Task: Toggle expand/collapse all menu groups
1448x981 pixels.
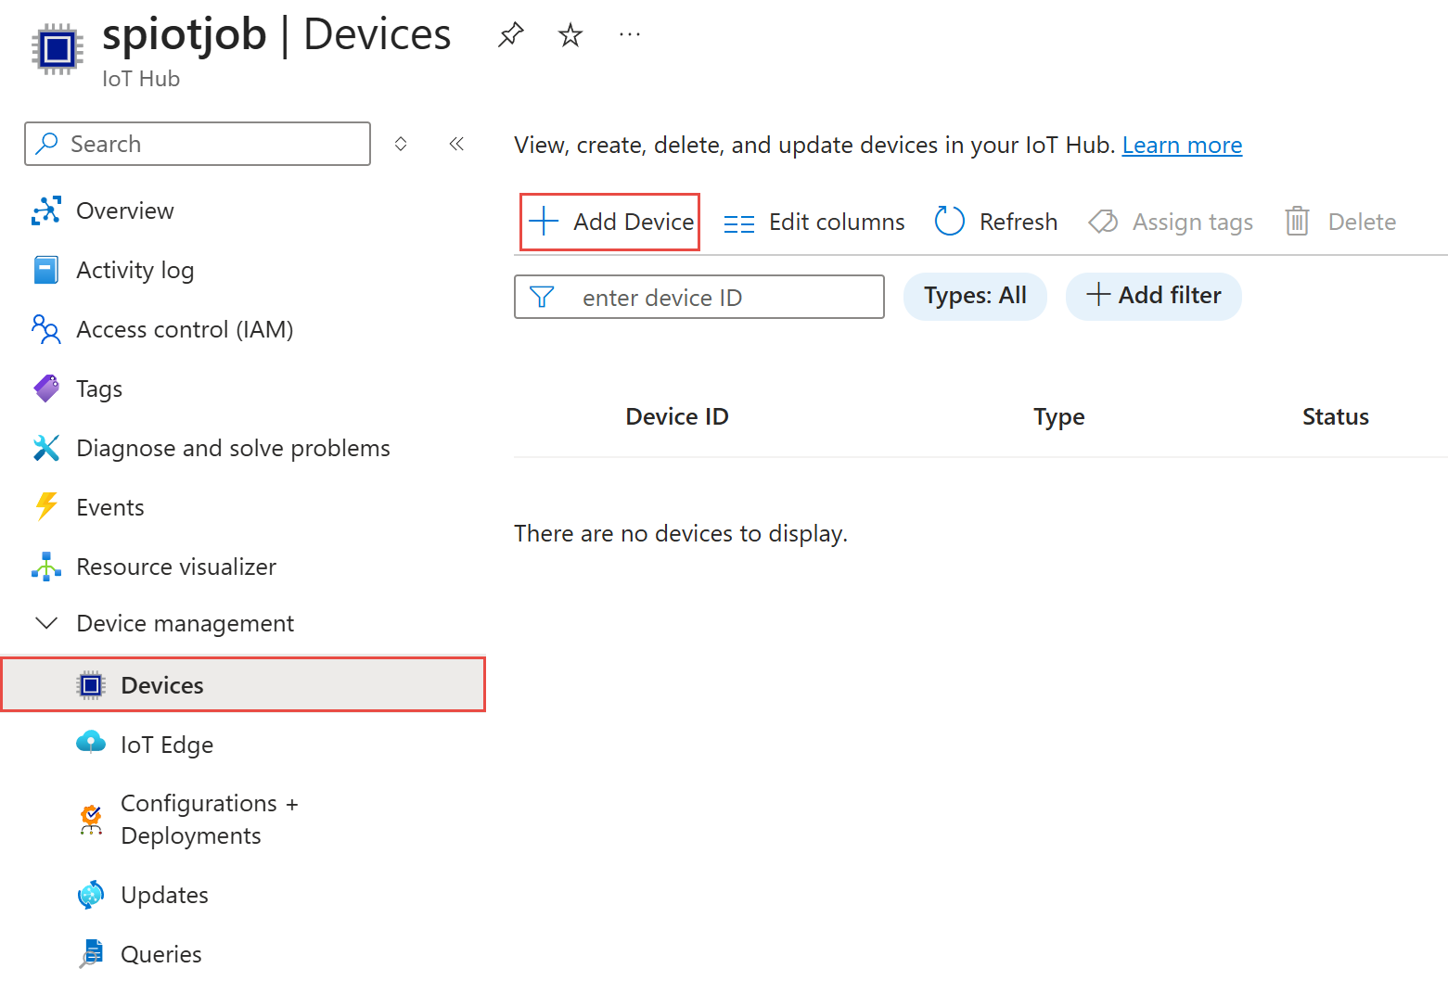Action: pos(401,144)
